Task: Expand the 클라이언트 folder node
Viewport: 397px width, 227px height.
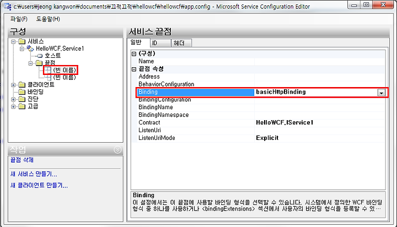Action: [13, 85]
